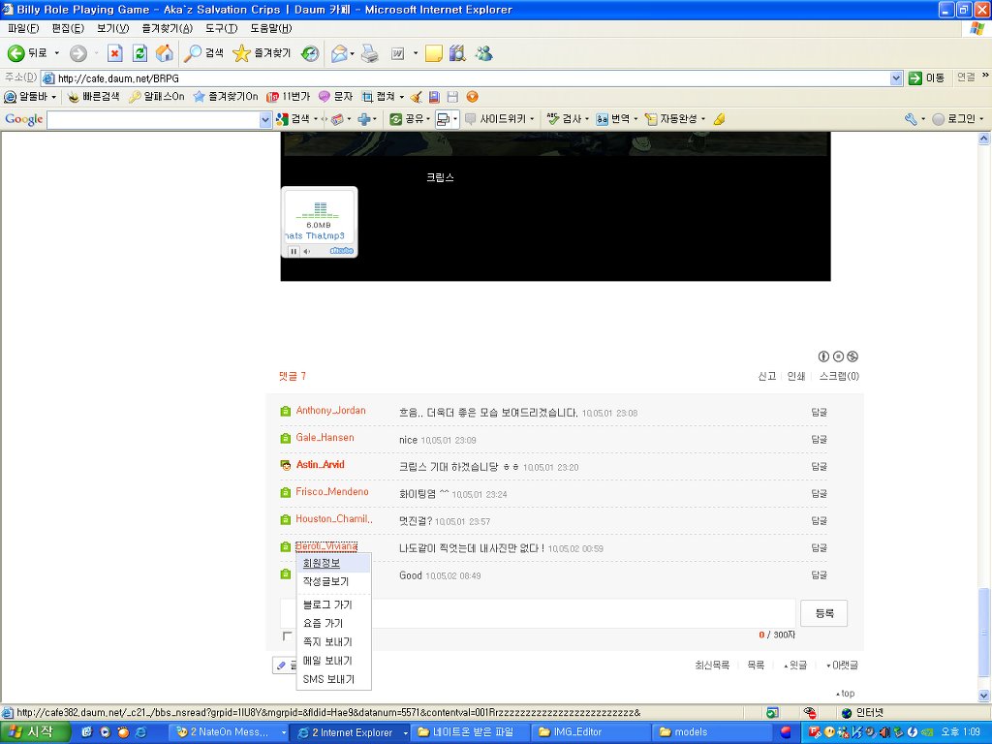Open the address bar dropdown arrow

(x=896, y=78)
